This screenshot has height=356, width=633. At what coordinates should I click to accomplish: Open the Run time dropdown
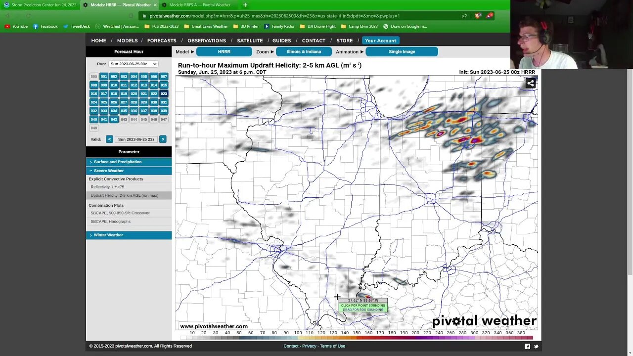[x=133, y=64]
